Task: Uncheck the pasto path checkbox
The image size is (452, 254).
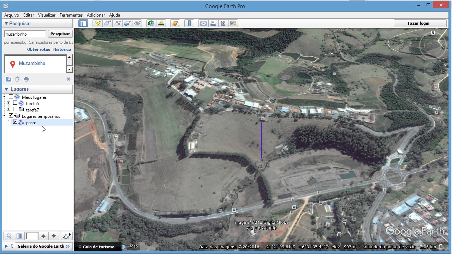Action: pyautogui.click(x=15, y=122)
